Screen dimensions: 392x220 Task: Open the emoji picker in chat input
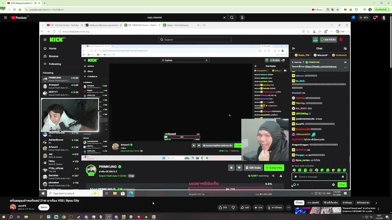point(343,177)
